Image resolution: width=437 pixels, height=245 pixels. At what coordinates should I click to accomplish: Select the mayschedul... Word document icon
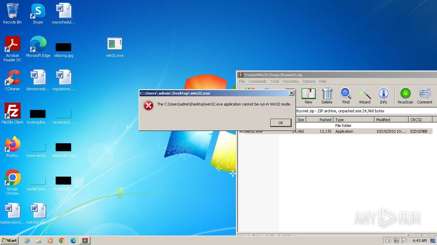64,14
